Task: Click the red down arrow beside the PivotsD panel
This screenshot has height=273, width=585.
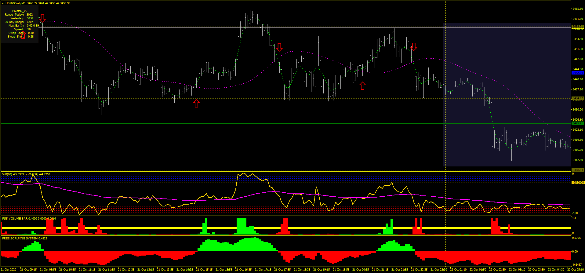Action: pyautogui.click(x=42, y=18)
